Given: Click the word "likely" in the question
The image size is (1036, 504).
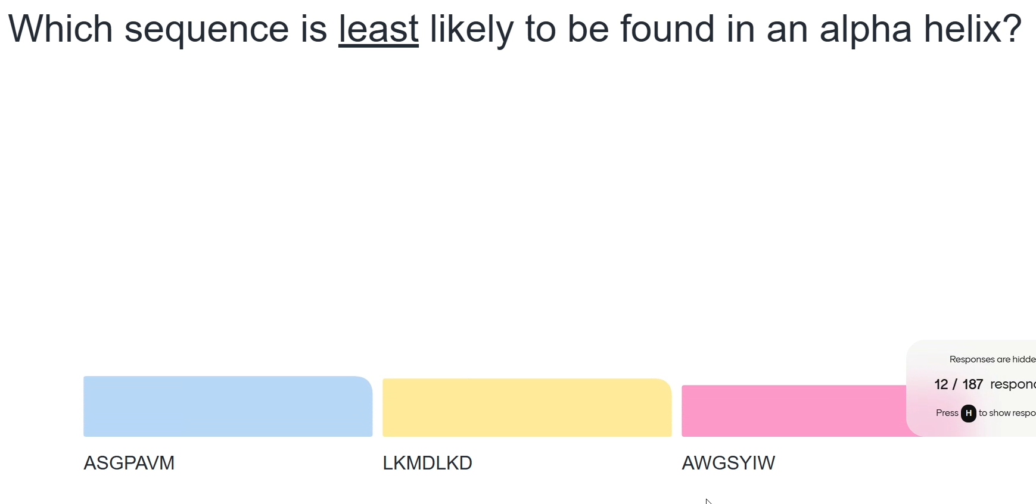Looking at the screenshot, I should (x=471, y=29).
